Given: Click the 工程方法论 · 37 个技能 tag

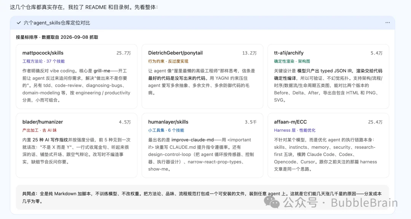Looking at the screenshot, I should tap(43, 61).
